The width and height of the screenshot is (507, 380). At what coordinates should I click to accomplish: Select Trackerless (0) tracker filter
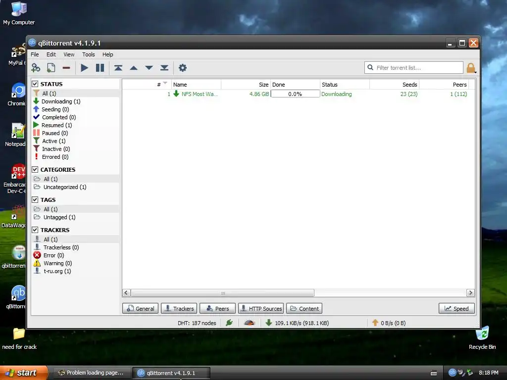click(61, 247)
